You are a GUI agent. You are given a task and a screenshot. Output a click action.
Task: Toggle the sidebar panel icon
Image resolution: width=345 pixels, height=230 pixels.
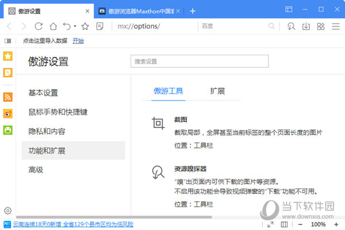(x=7, y=41)
